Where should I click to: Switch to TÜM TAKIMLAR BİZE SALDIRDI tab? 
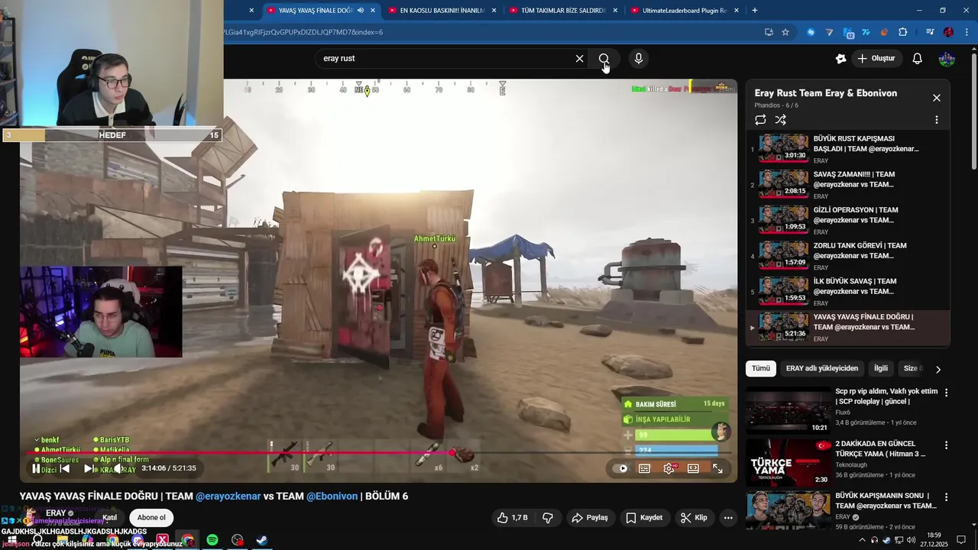click(x=563, y=11)
